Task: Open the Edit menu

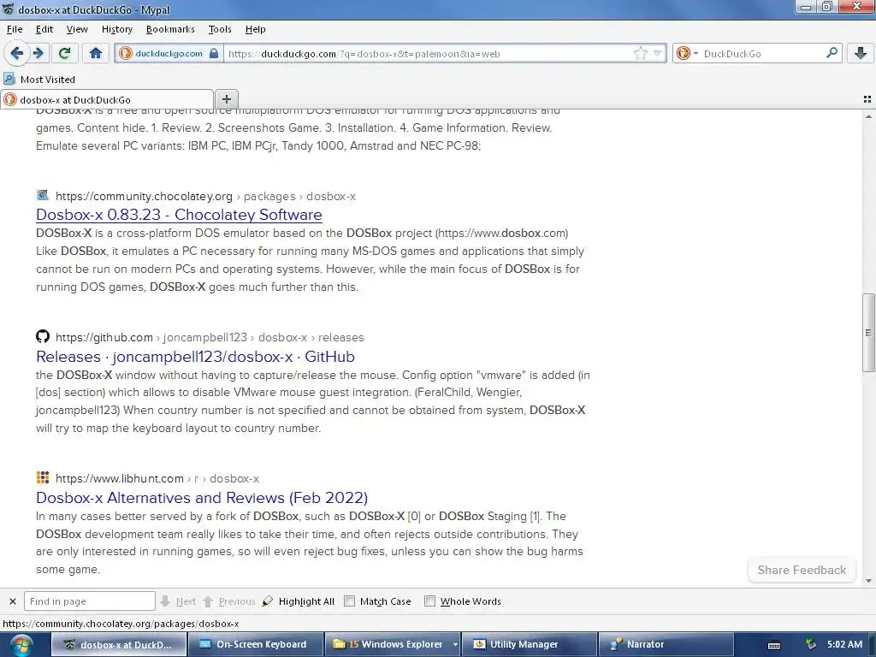Action: pos(44,29)
